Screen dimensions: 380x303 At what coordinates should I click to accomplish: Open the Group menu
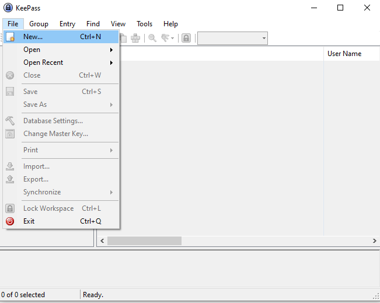(x=39, y=24)
